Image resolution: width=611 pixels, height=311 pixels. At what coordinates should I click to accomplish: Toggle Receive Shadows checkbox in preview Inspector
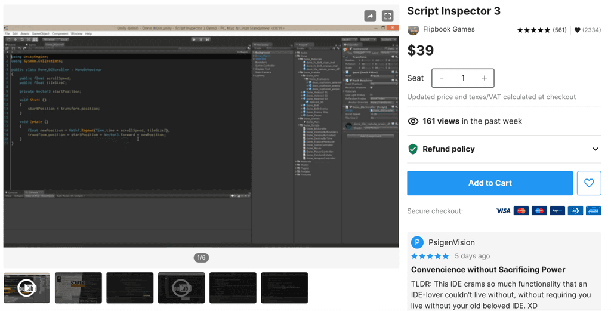(371, 87)
